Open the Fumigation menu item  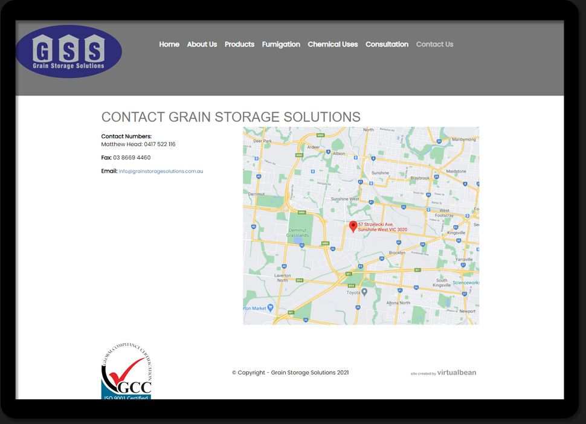tap(281, 44)
